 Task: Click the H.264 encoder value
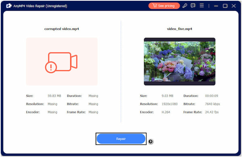pyautogui.click(x=166, y=112)
